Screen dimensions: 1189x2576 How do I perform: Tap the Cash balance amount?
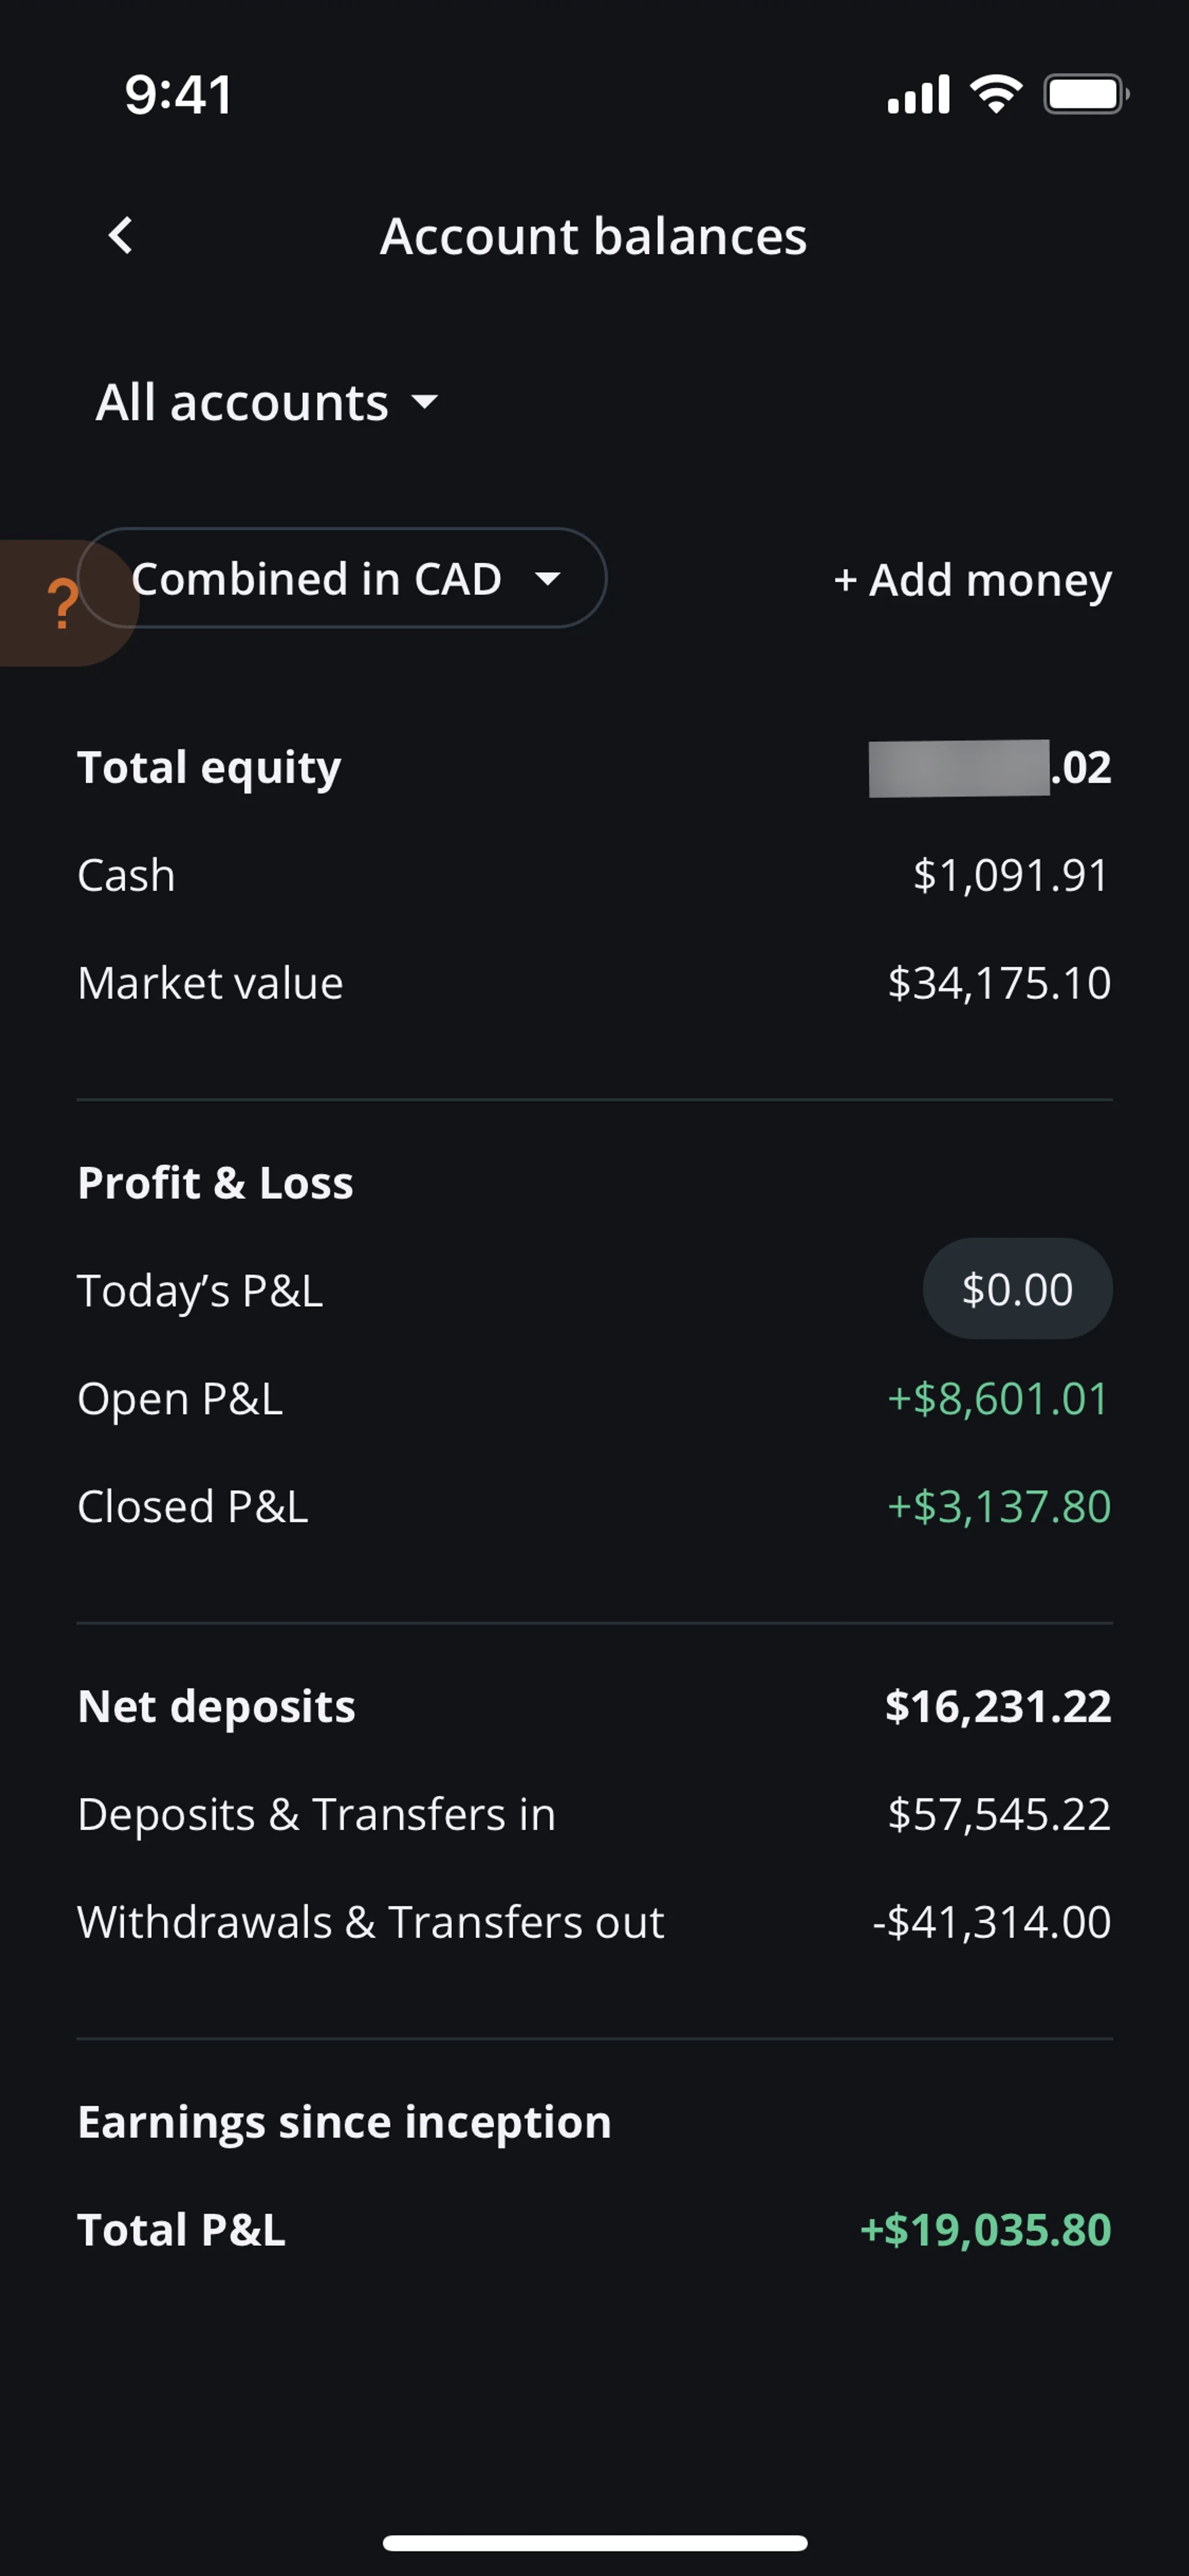1010,875
